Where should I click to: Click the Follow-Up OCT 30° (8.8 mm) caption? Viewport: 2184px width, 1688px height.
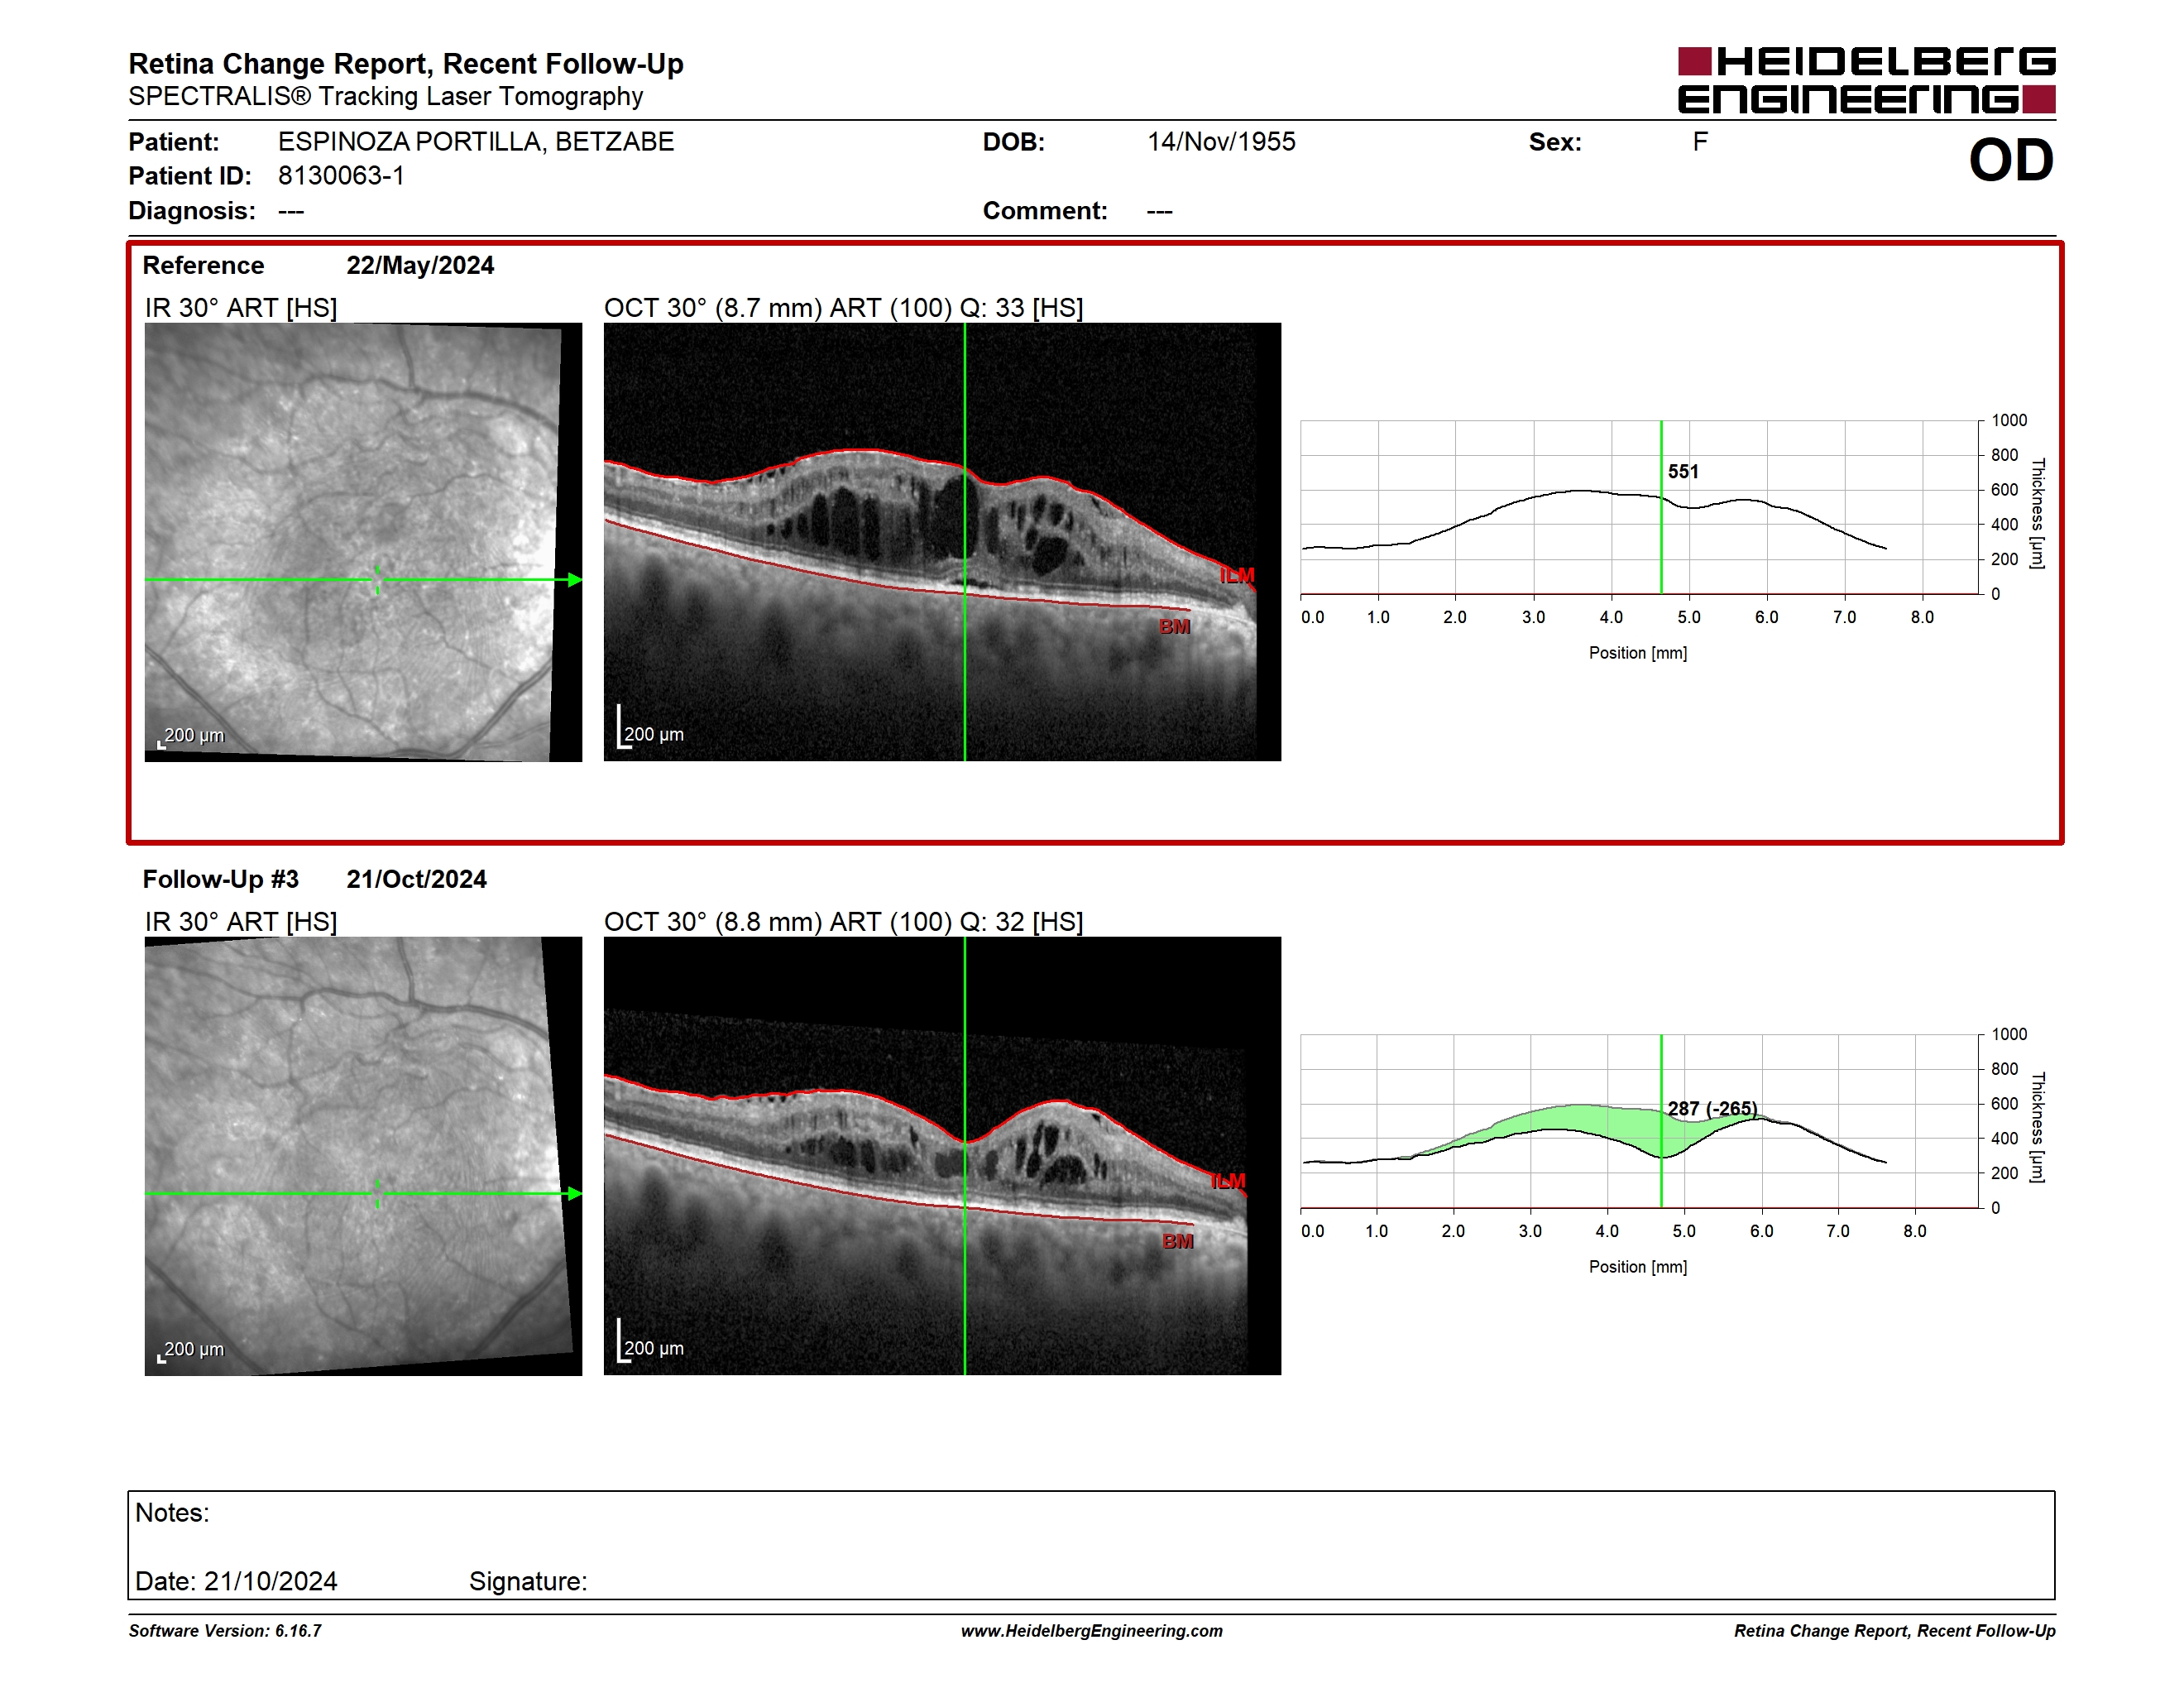(844, 921)
